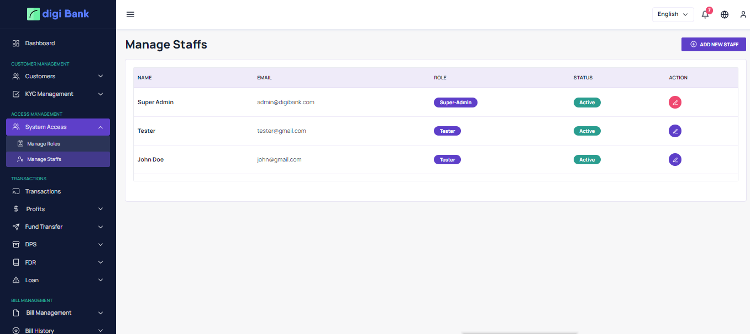Open the notifications bell icon
Screen dimensions: 750x334
point(705,14)
